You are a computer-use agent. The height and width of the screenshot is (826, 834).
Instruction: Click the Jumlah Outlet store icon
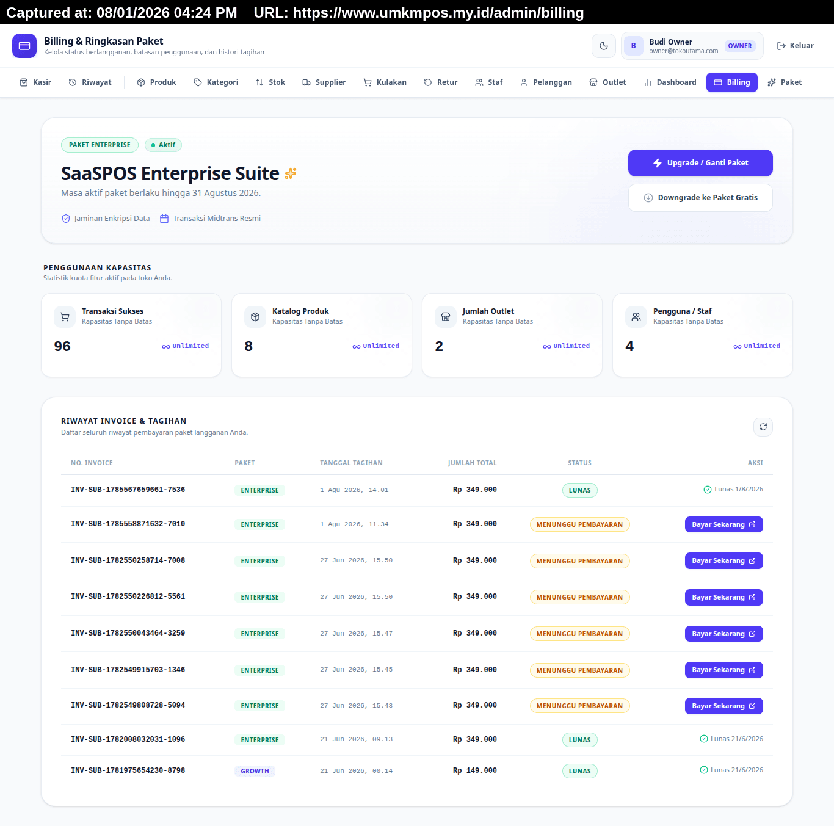coord(446,317)
